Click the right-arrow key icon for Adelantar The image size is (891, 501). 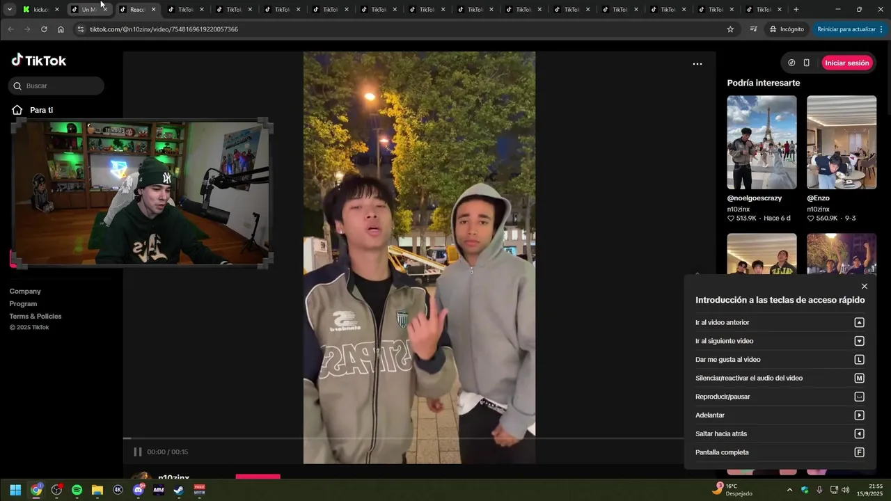pyautogui.click(x=859, y=415)
